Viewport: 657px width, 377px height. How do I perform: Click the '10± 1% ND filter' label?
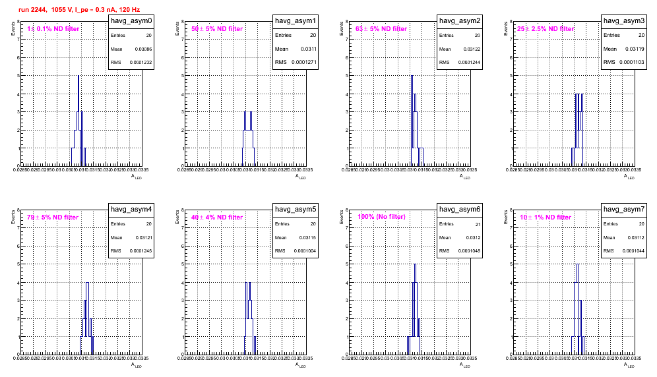point(546,217)
